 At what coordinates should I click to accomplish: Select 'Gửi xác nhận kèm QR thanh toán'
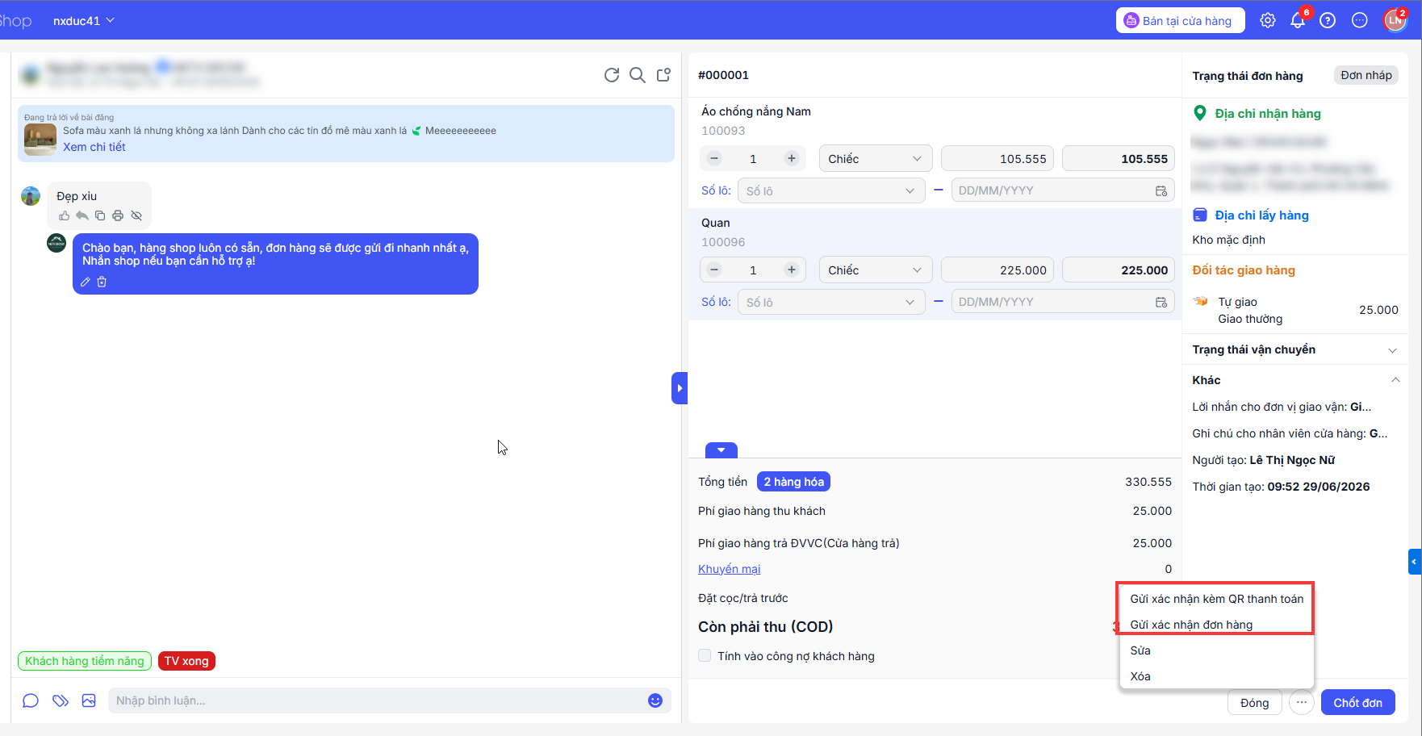[1216, 599]
